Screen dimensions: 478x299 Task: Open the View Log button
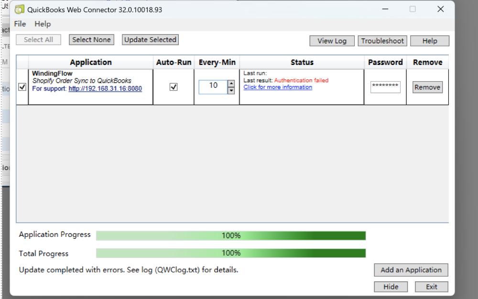tap(332, 41)
